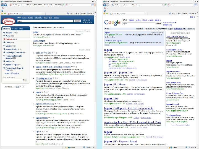Click the Print icon in the Google window
This screenshot has height=149, width=199.
tap(179, 14)
